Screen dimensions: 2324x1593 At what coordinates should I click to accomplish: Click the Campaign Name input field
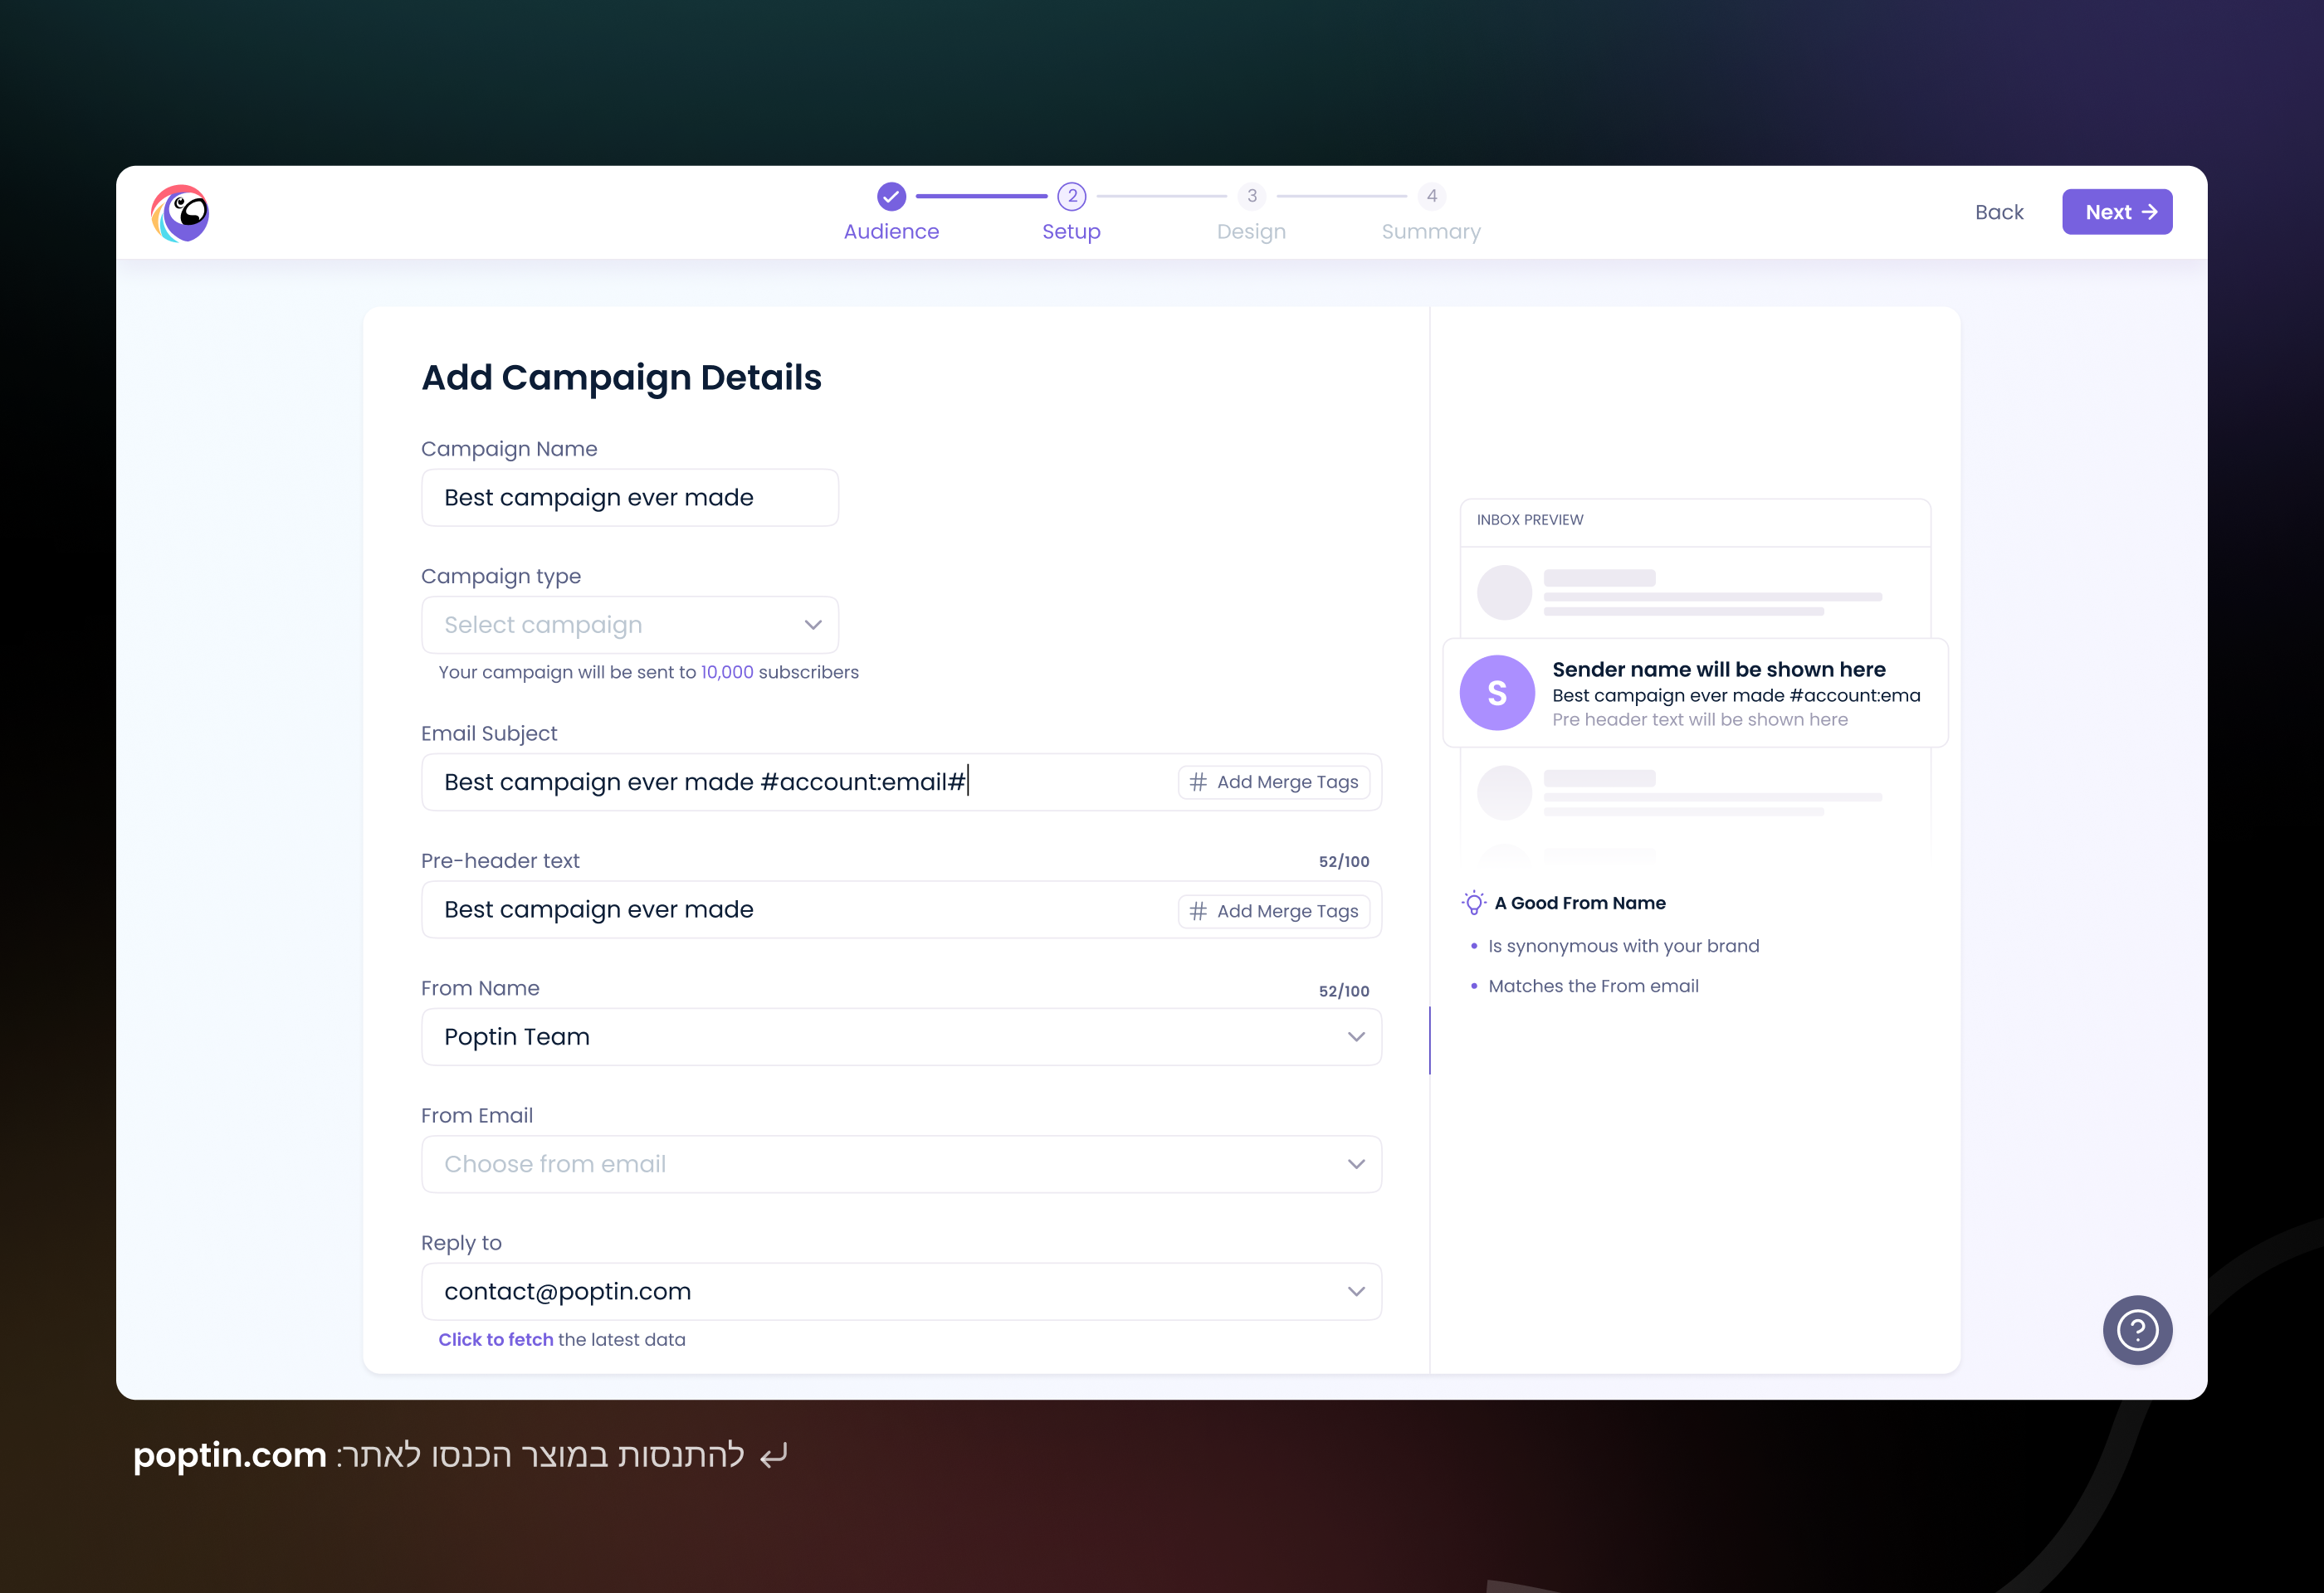point(630,498)
